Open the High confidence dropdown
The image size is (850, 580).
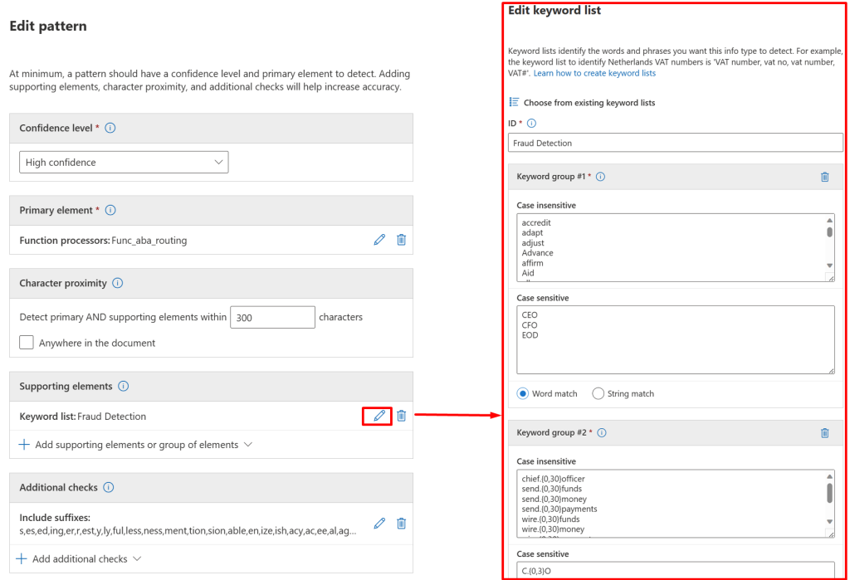pos(124,162)
